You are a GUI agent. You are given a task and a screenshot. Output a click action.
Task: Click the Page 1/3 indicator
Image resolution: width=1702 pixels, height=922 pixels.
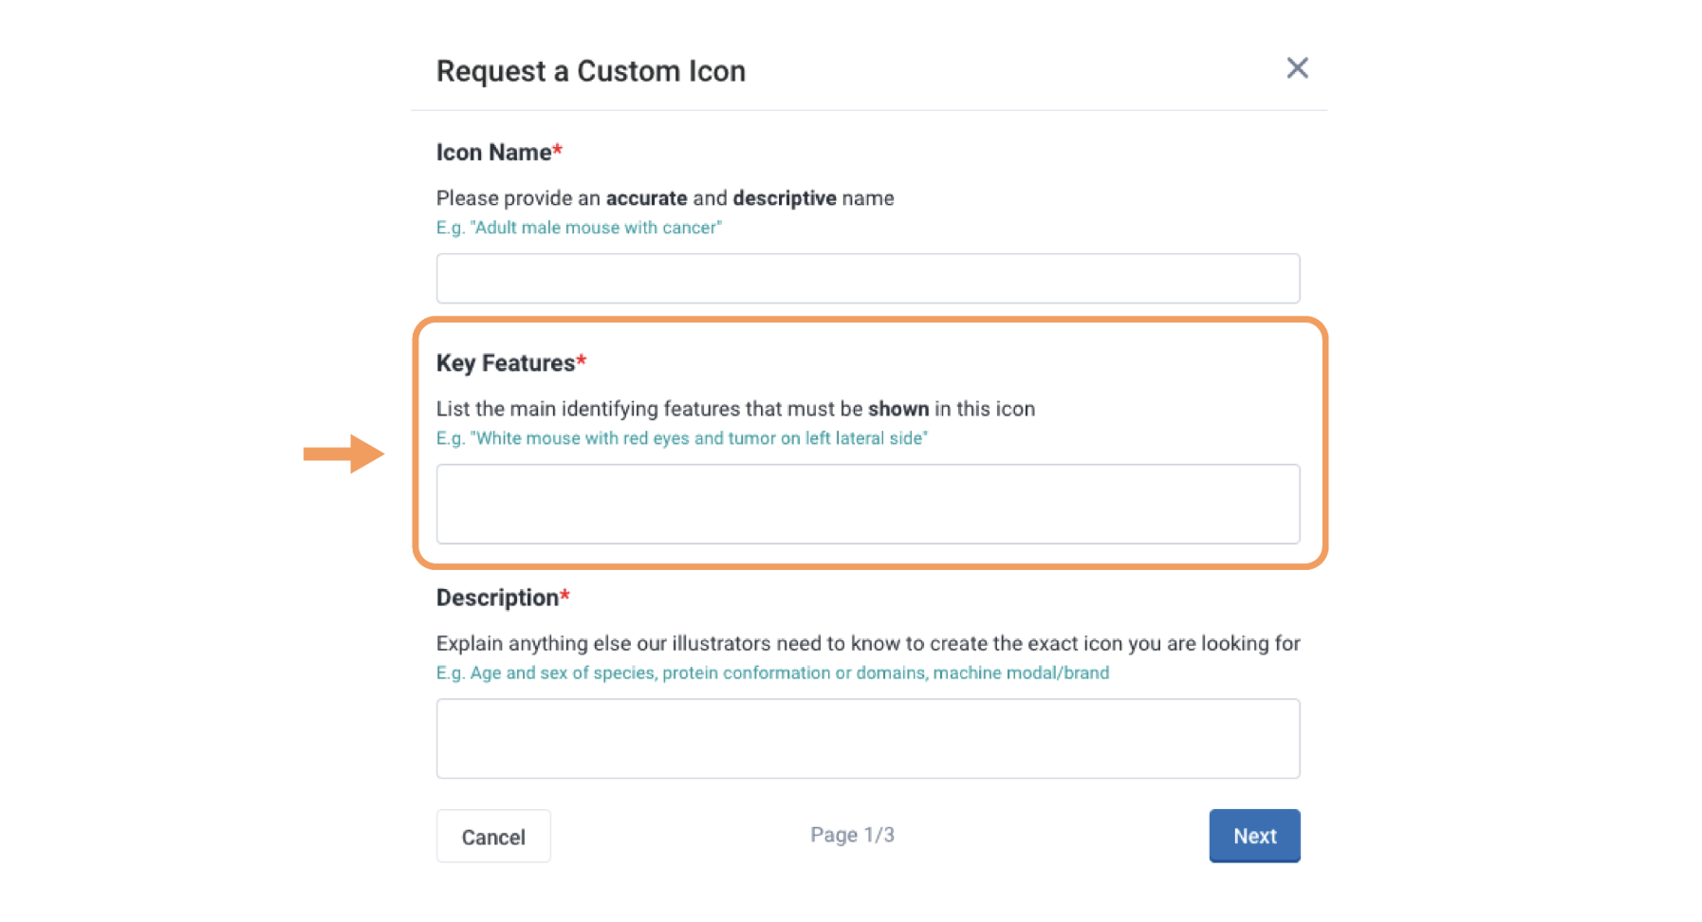click(852, 835)
